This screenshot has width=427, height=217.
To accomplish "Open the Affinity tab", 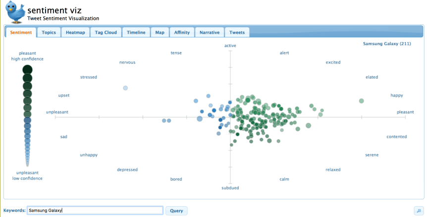I will coord(182,32).
